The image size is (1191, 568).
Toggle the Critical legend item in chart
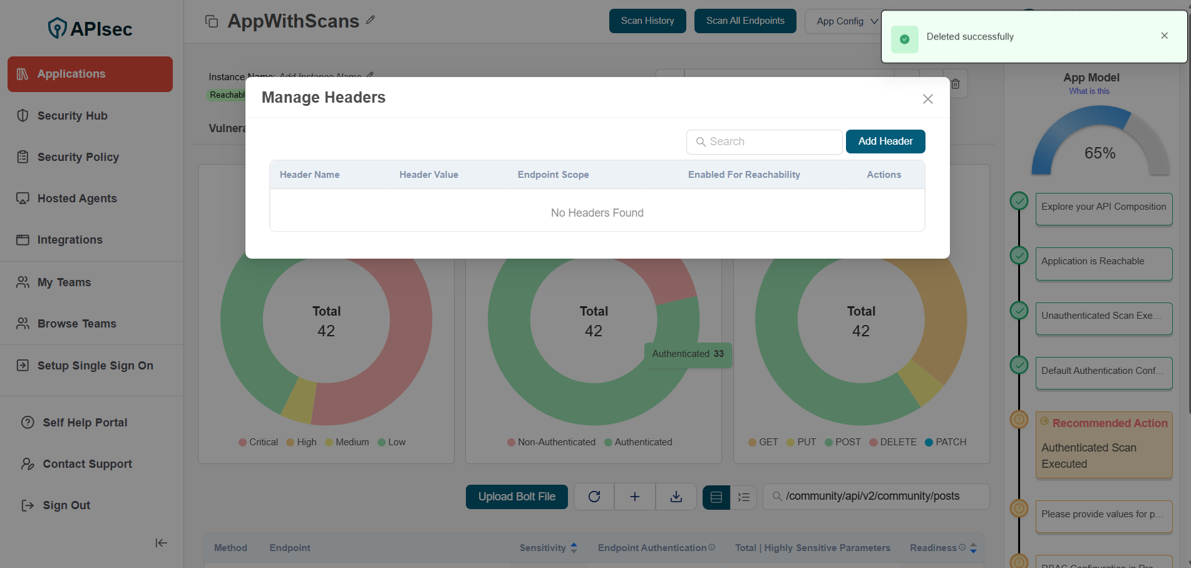point(257,442)
